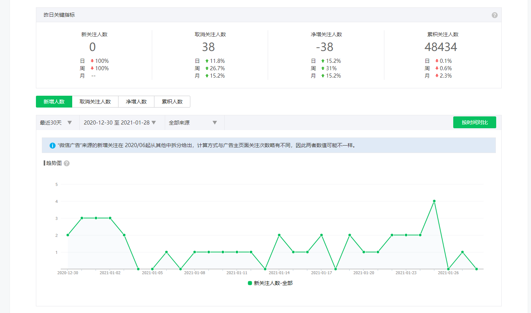This screenshot has width=531, height=313.
Task: Expand the 最近30天 range dropdown
Action: 58,123
